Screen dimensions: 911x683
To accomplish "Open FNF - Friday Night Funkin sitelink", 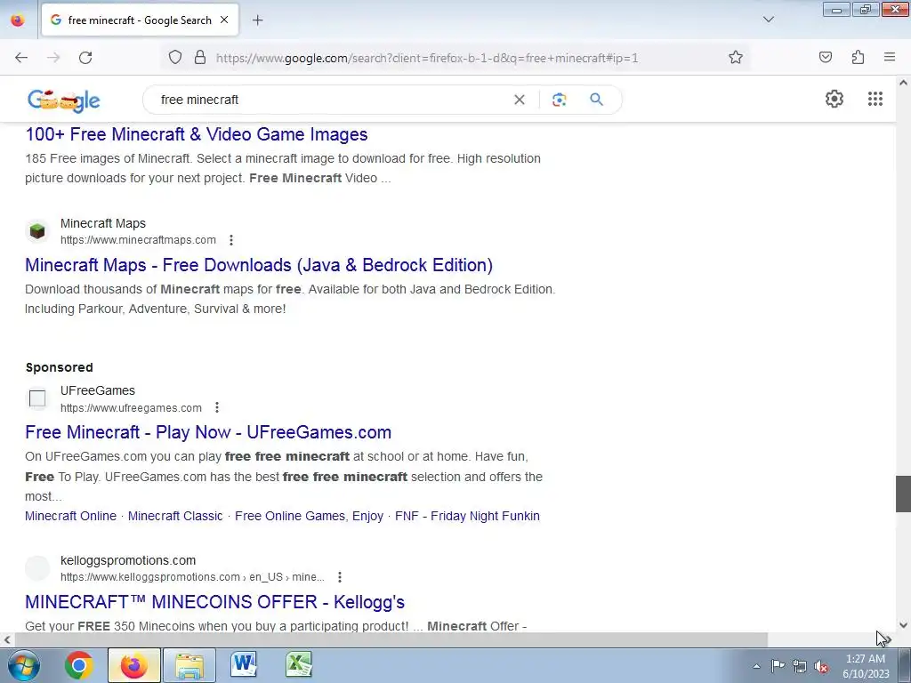I will pos(467,516).
